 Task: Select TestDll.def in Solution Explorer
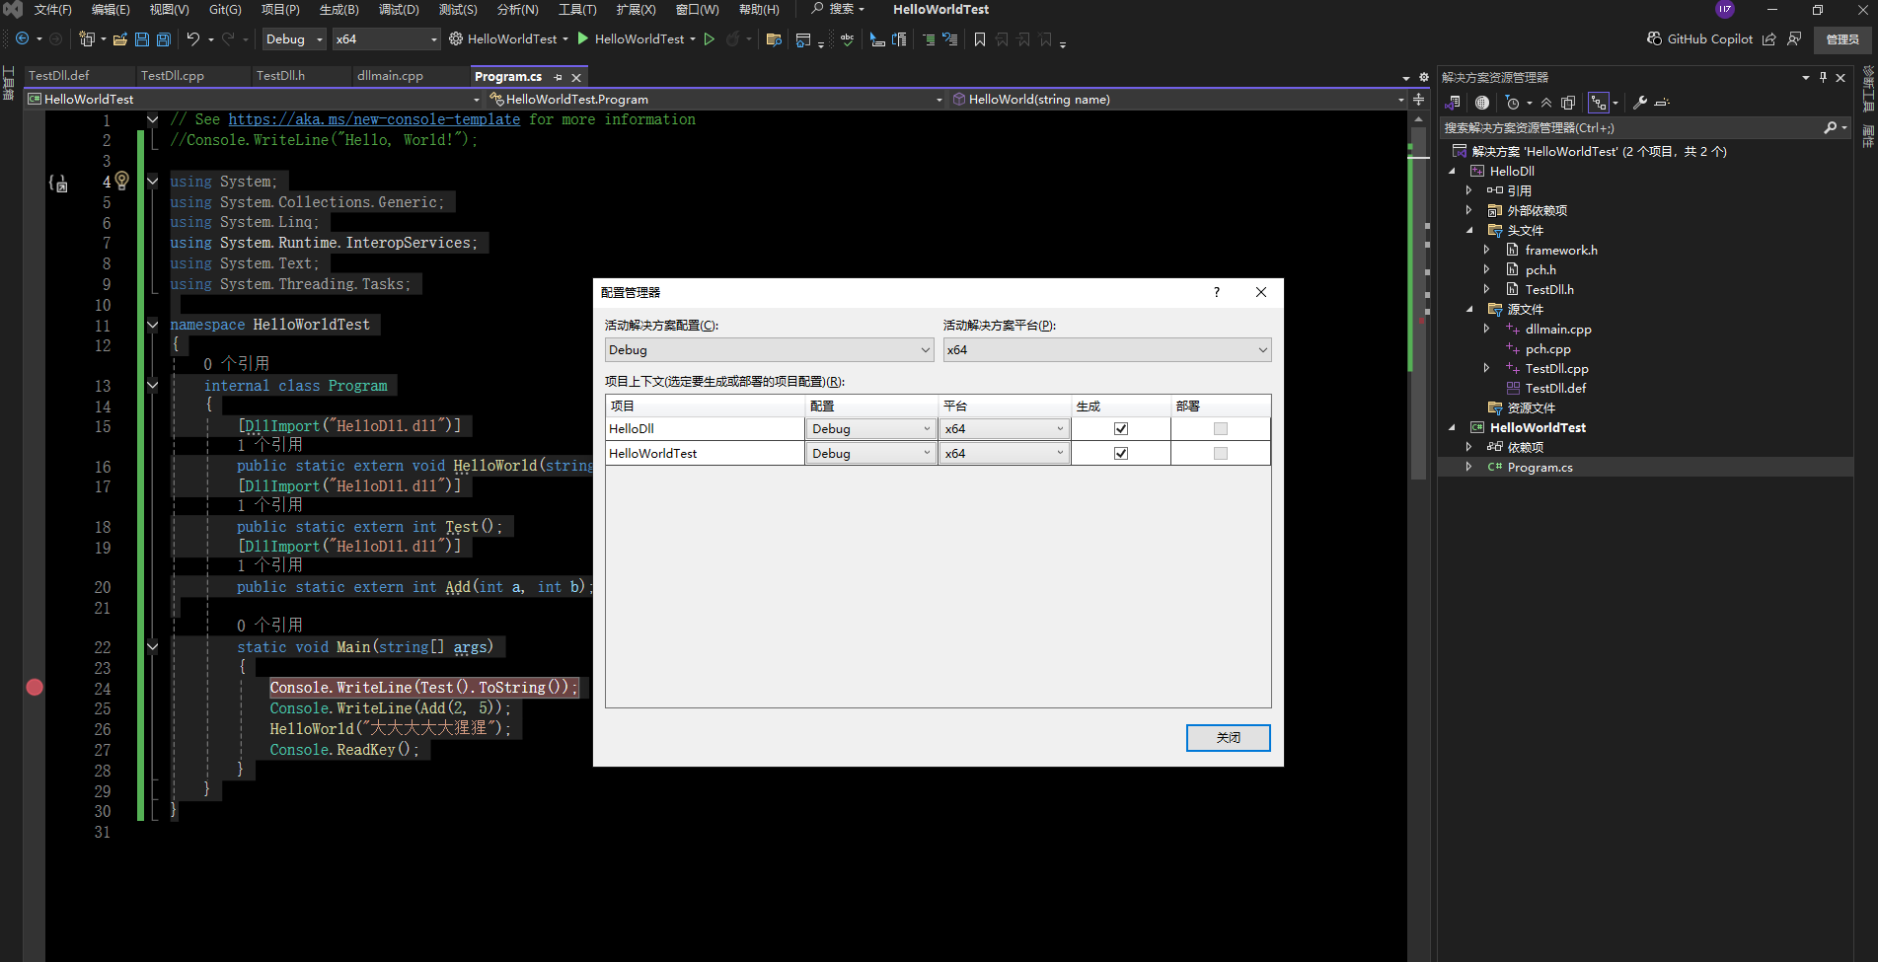click(x=1555, y=389)
